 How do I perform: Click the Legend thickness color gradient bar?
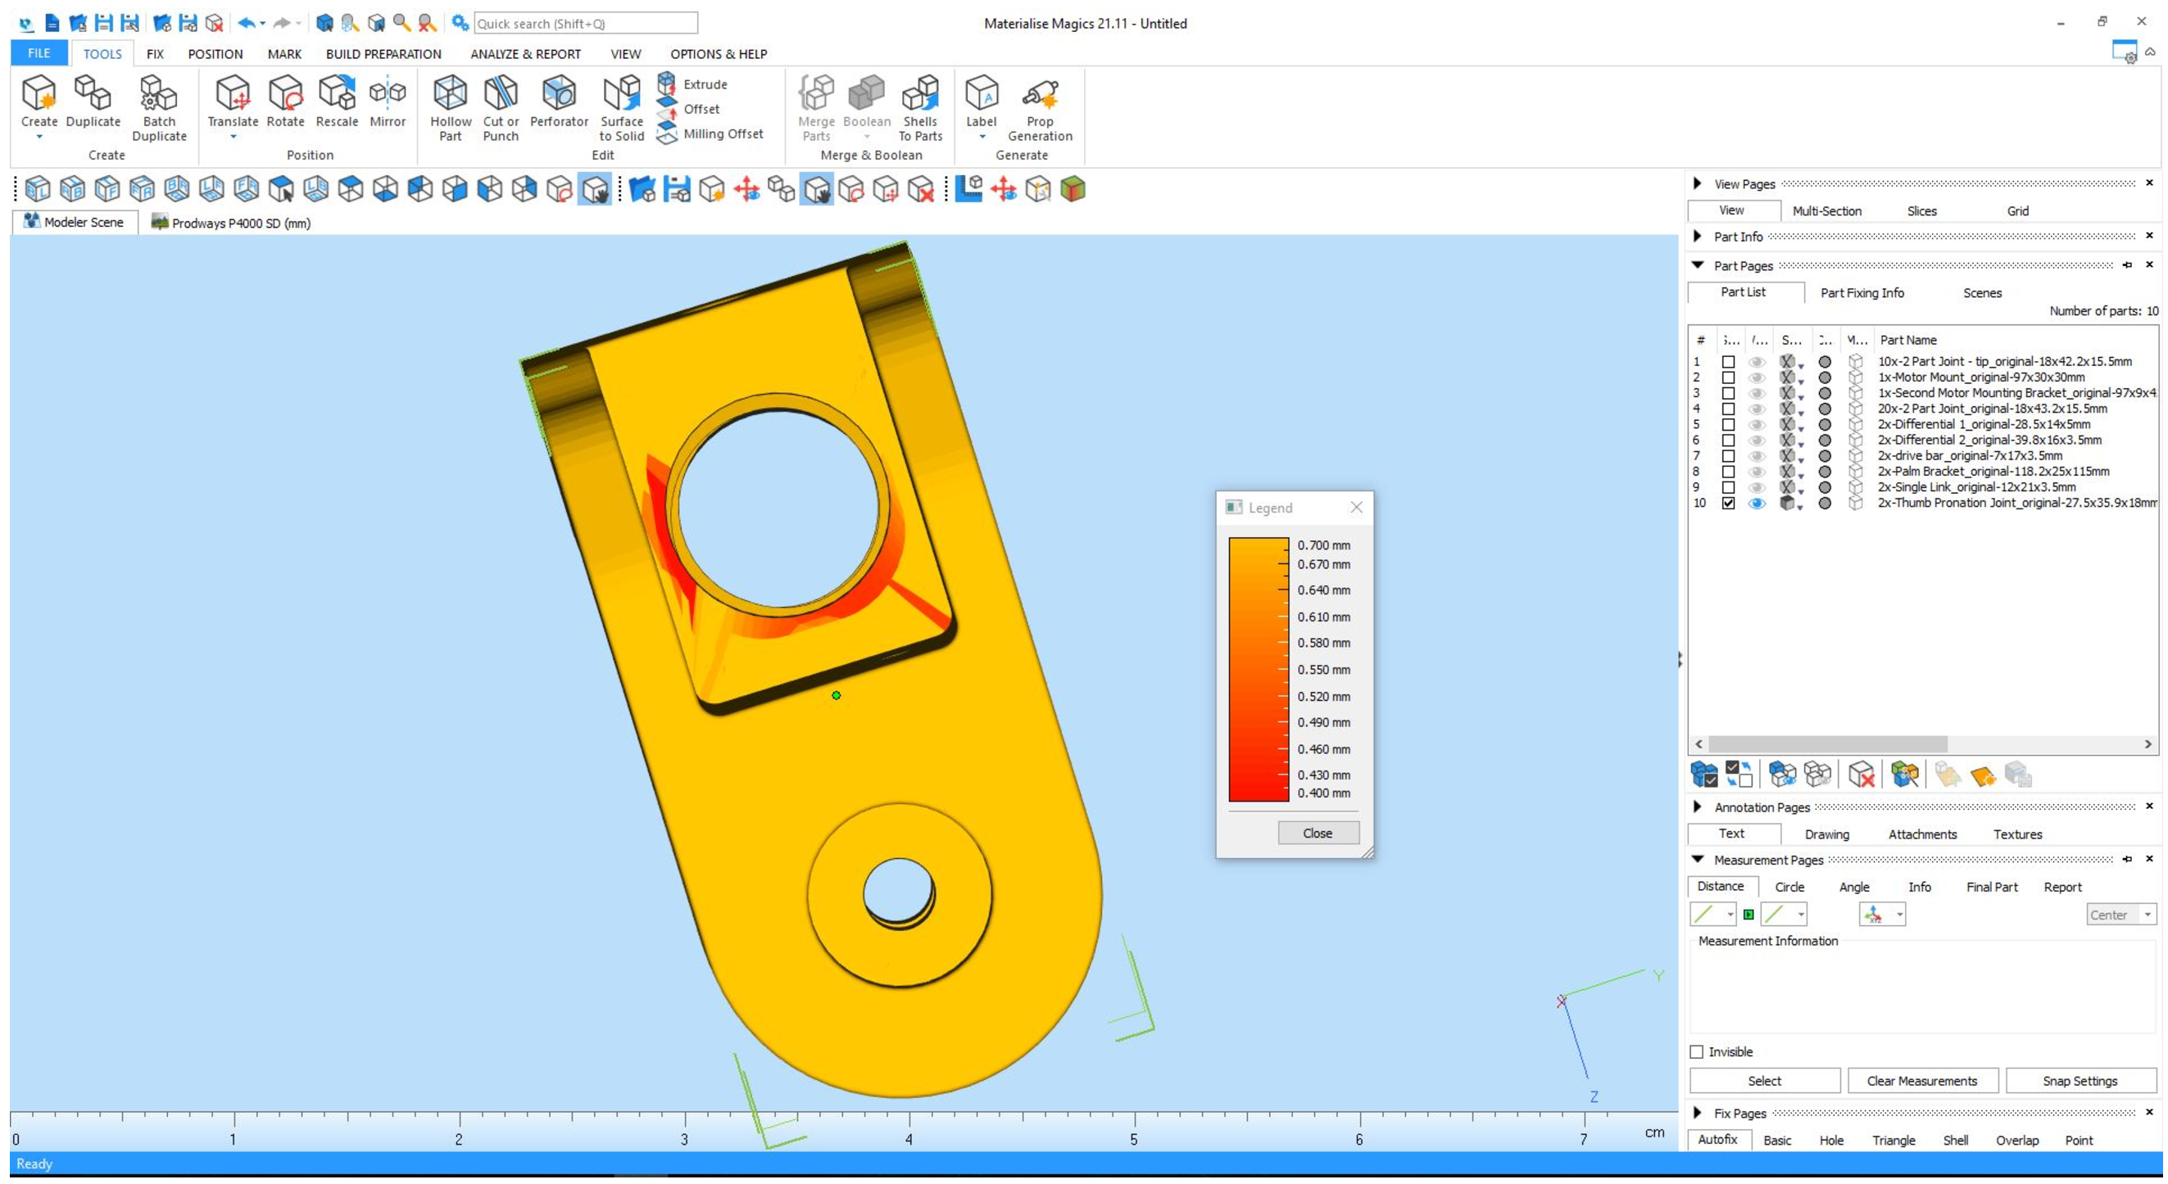(x=1258, y=669)
